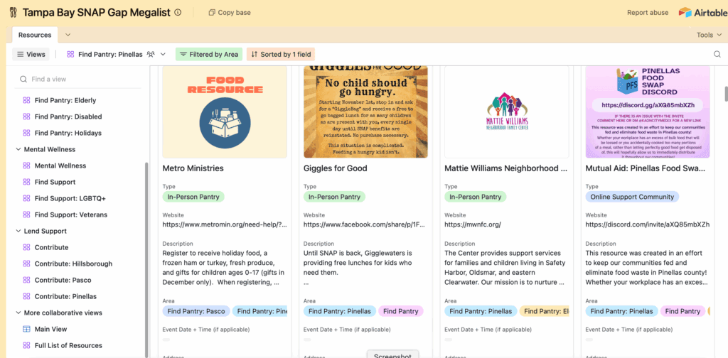Focus the Find a view search field

tap(79, 80)
